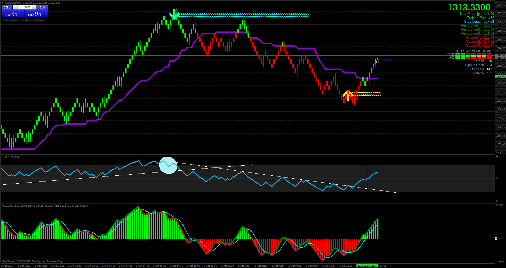Click the 2013.10.03 12:43 crosshair time tag
The image size is (506, 268).
[367, 266]
